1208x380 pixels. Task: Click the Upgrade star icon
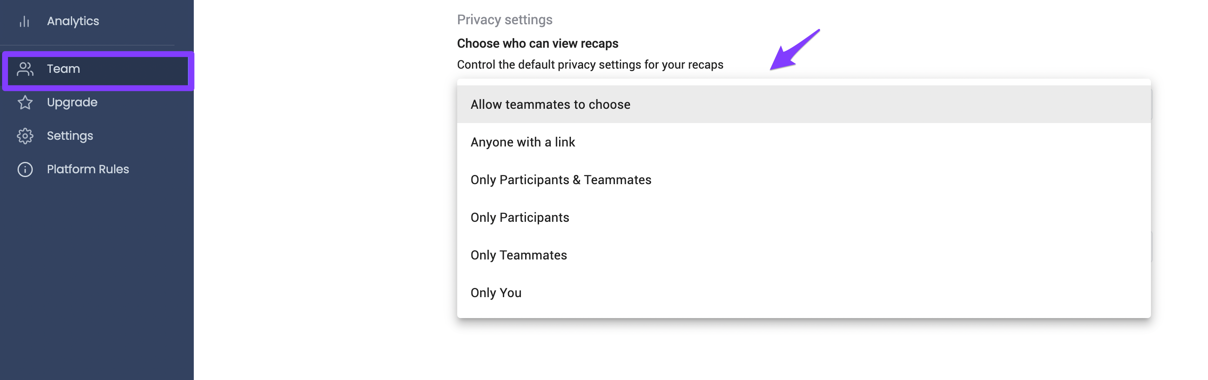tap(25, 103)
